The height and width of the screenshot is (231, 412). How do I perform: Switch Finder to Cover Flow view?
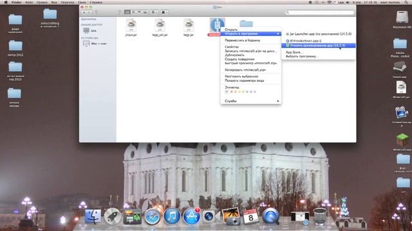(145, 12)
